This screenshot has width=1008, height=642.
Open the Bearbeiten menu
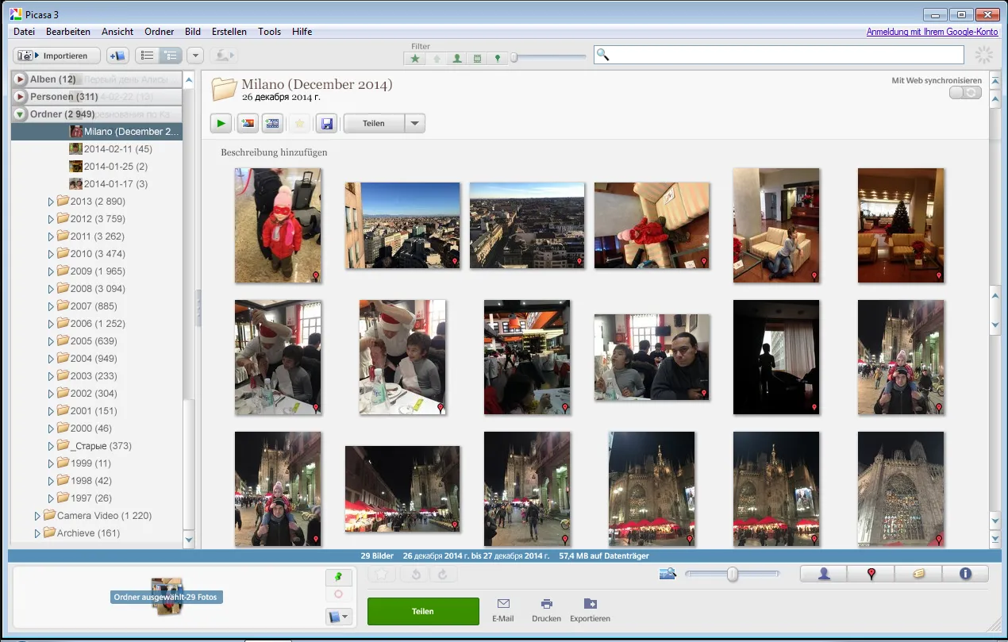(67, 32)
